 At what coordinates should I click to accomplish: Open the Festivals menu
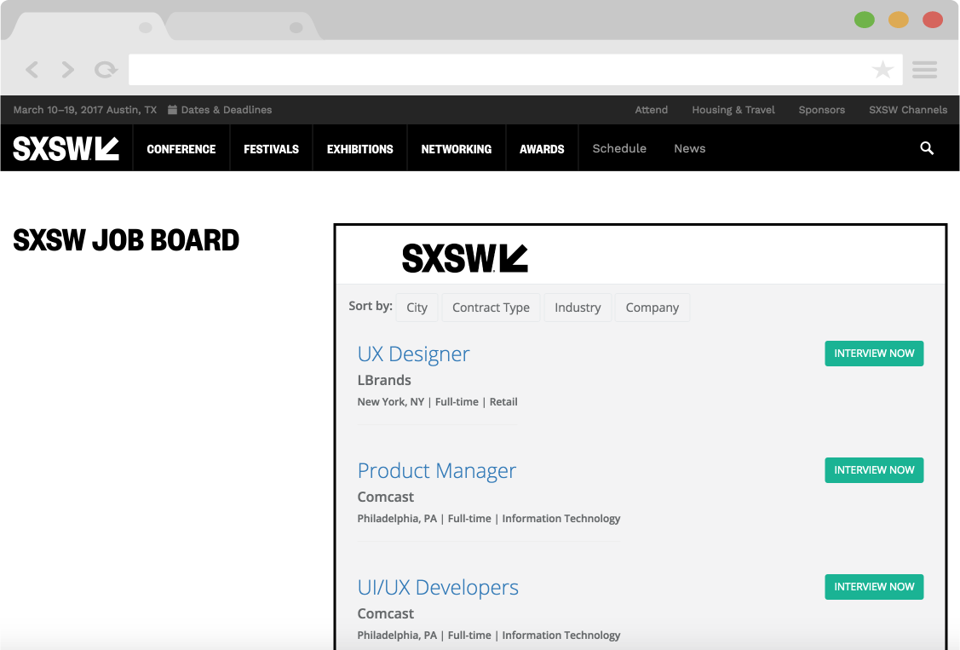[271, 149]
